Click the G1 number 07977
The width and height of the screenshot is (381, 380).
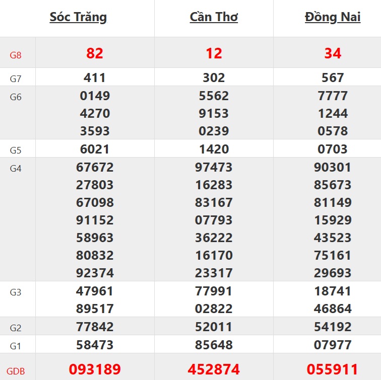tap(333, 345)
